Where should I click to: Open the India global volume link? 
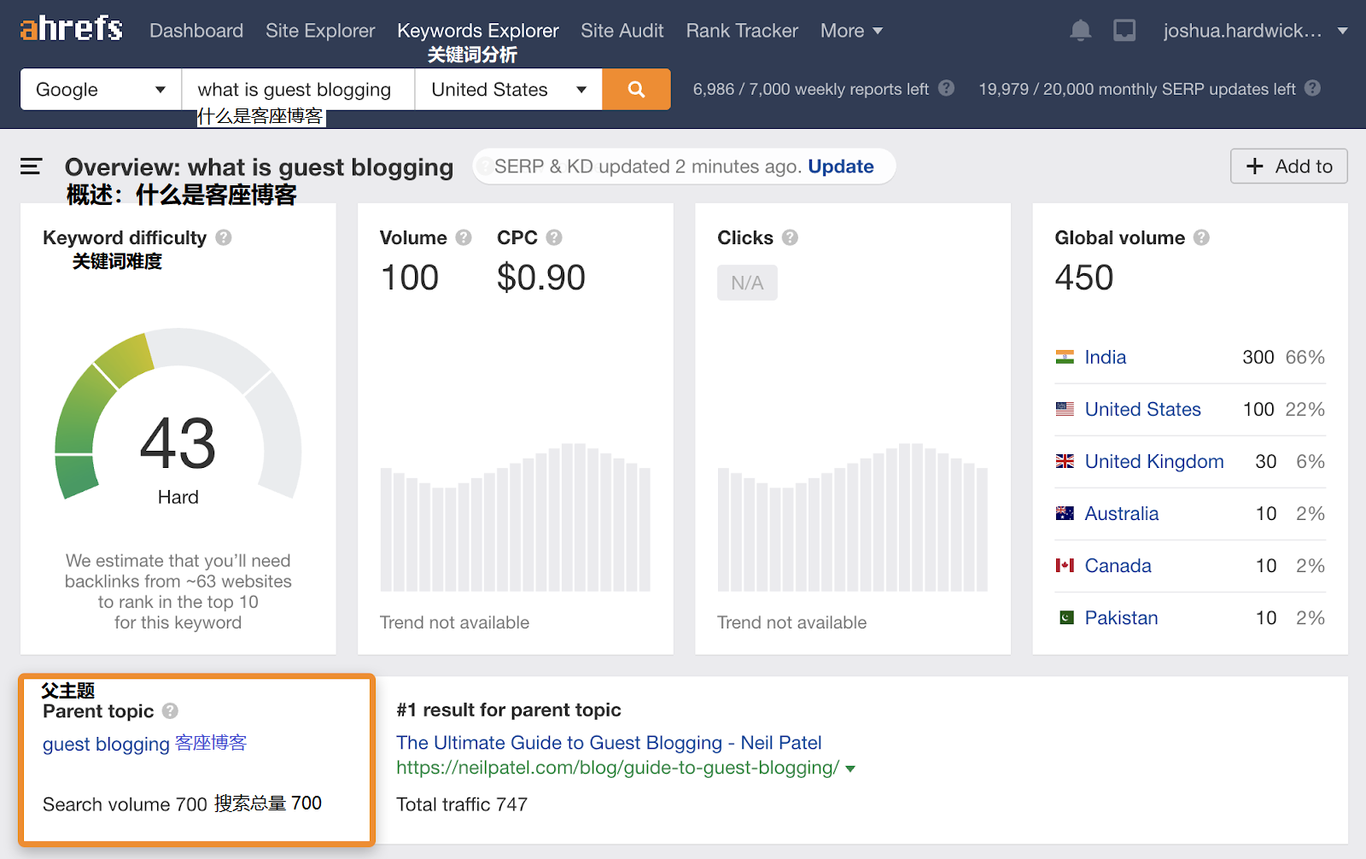1105,357
